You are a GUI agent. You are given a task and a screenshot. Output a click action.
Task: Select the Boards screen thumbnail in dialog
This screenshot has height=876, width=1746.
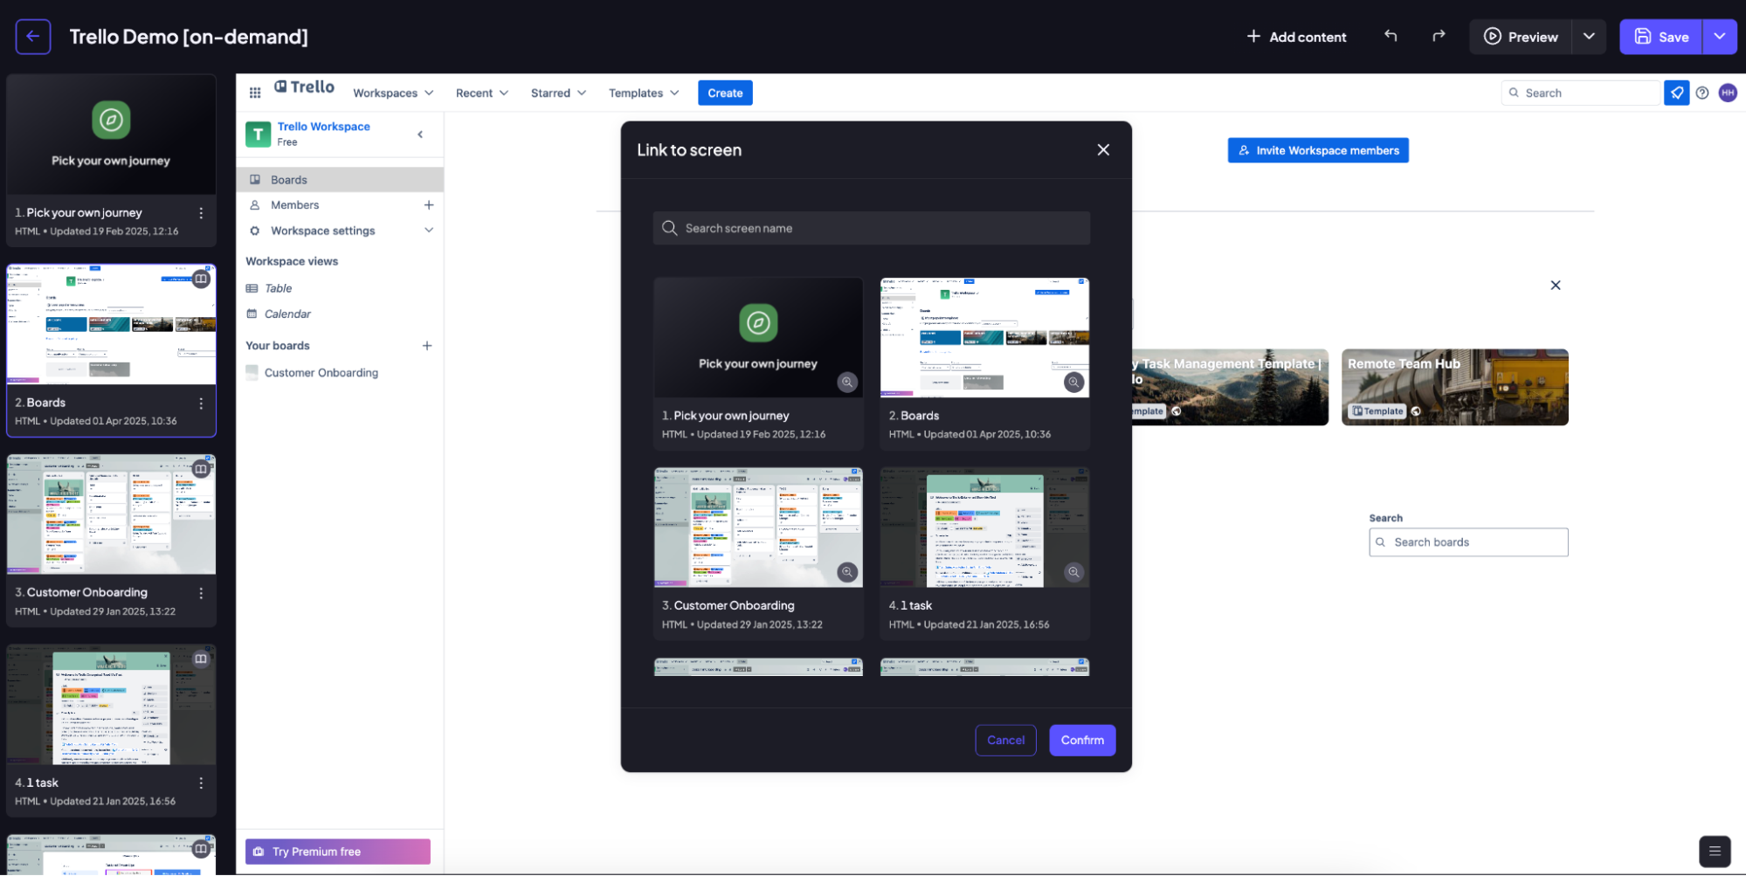tap(984, 338)
